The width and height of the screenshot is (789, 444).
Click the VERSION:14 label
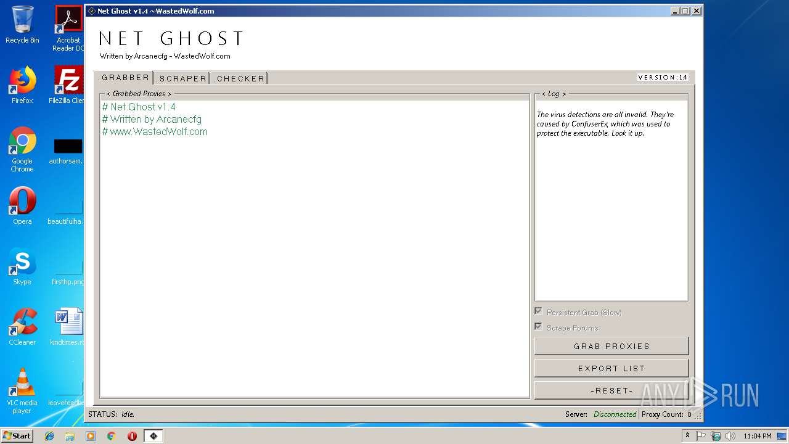[663, 78]
